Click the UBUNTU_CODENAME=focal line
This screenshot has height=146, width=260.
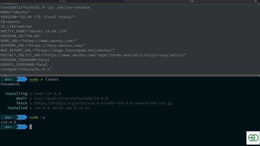[x=24, y=64]
